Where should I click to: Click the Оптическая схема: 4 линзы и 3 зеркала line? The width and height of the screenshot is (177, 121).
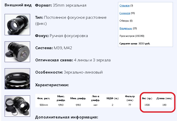coord(73,60)
